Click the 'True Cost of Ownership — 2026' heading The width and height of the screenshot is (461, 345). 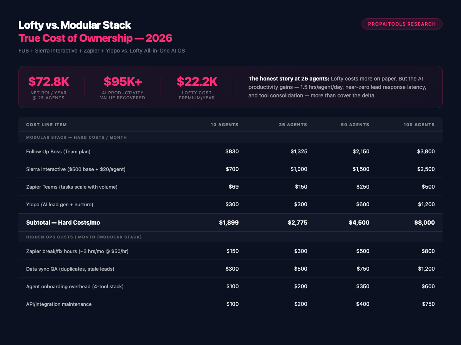(x=95, y=38)
